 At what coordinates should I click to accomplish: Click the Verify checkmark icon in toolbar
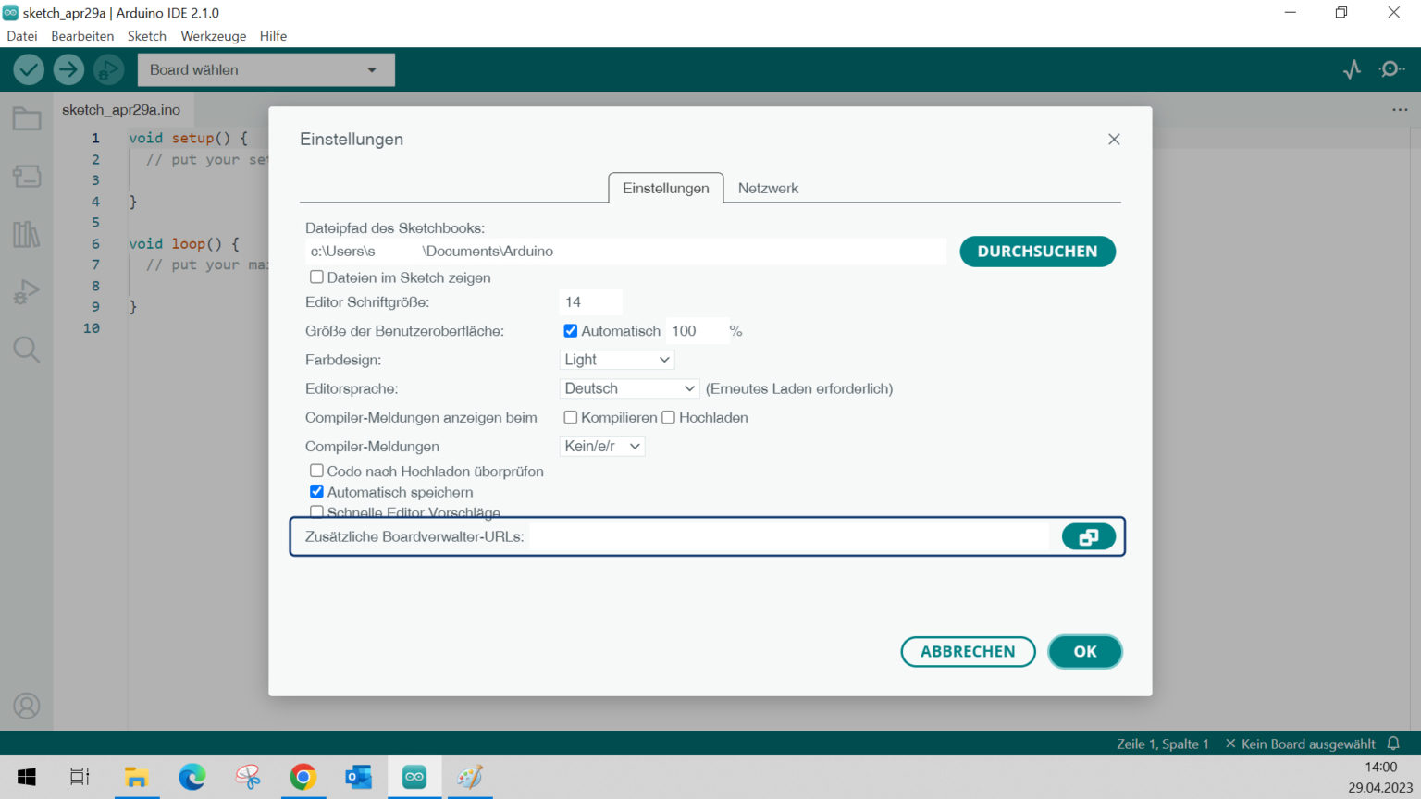29,69
